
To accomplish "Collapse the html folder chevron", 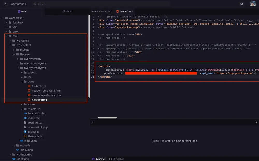I will (x=6, y=36).
